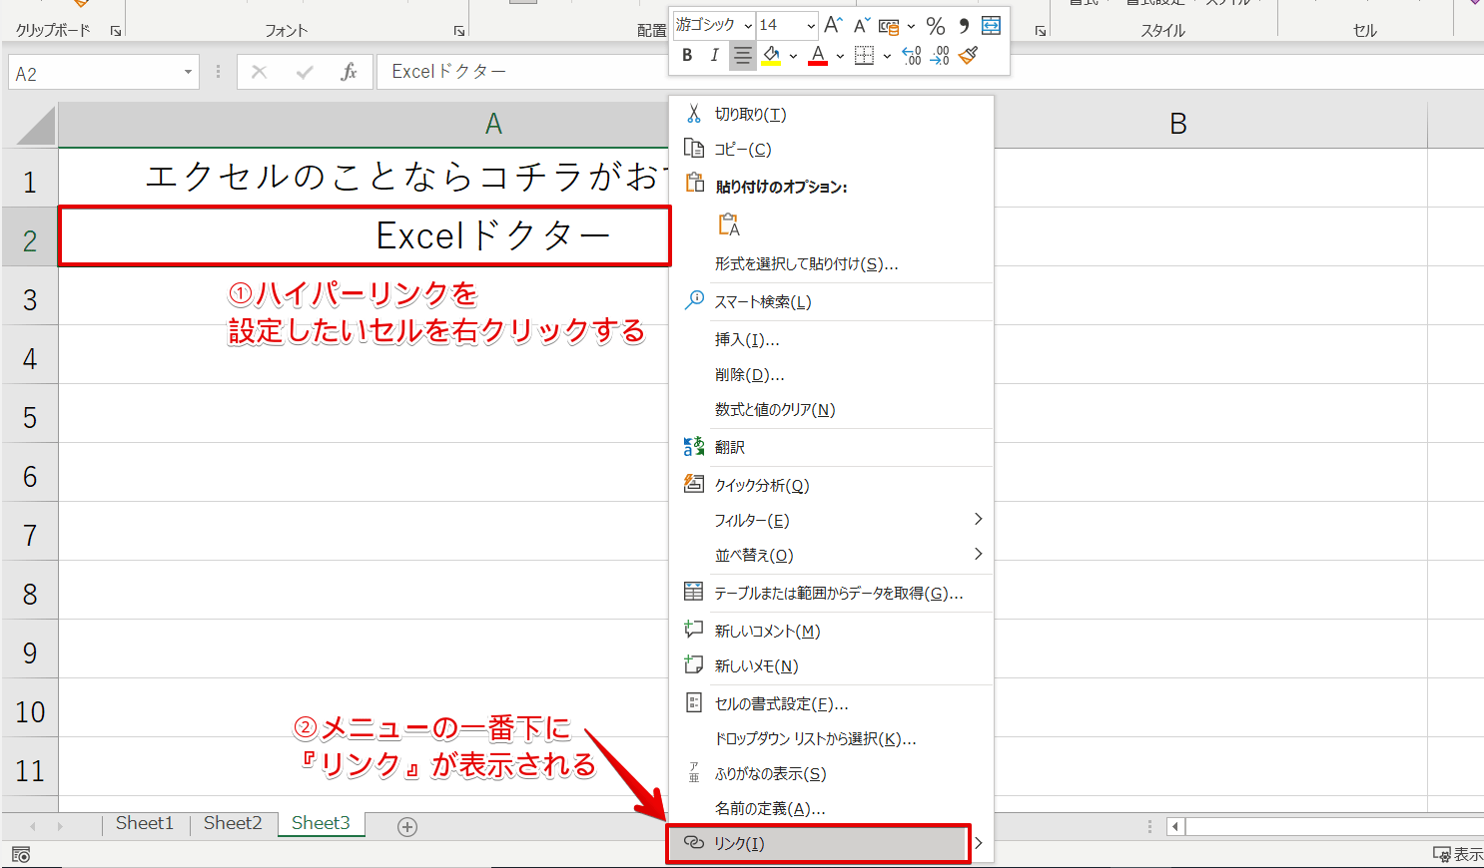Select 数式と値のクリア(N)
This screenshot has height=868, width=1484.
pyautogui.click(x=831, y=410)
